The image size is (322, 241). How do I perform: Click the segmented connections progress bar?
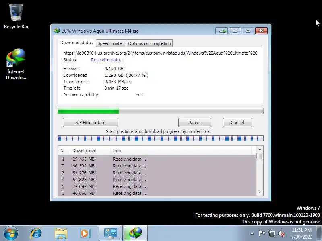point(160,138)
